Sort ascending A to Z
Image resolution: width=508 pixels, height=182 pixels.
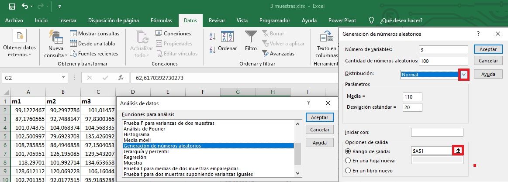213,36
